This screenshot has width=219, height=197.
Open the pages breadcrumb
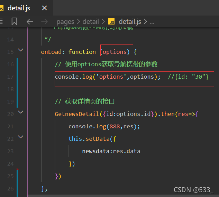[65, 22]
